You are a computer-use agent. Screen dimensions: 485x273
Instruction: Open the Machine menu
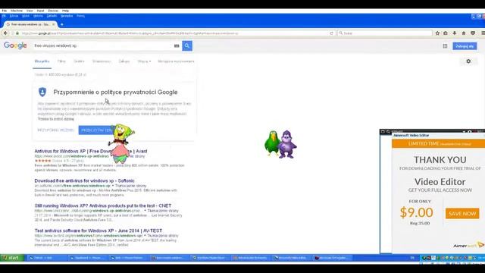tap(17, 11)
